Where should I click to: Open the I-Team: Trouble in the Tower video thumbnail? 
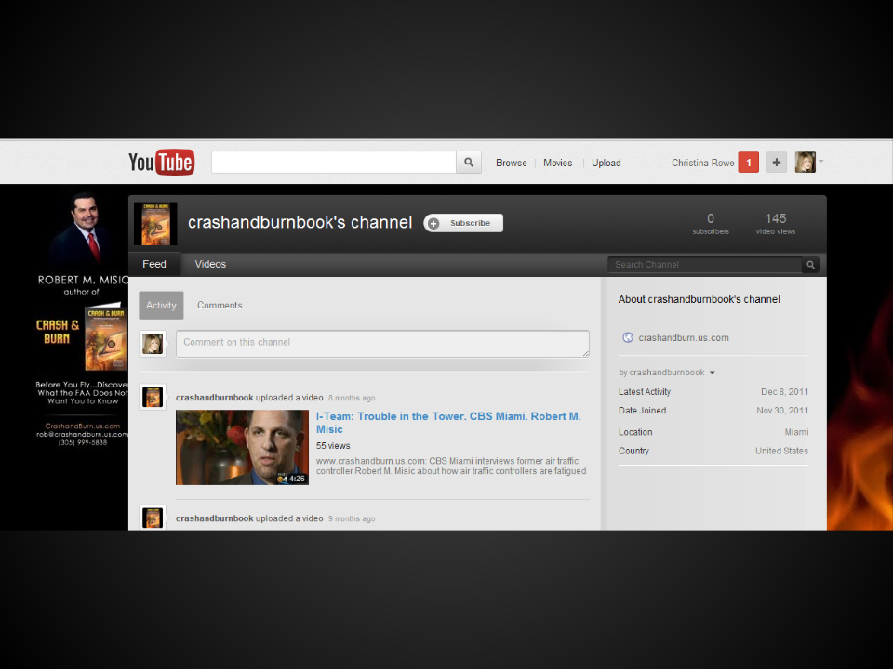(242, 447)
